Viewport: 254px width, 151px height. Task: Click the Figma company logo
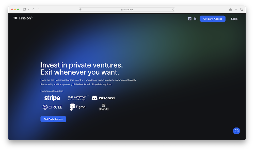click(77, 107)
